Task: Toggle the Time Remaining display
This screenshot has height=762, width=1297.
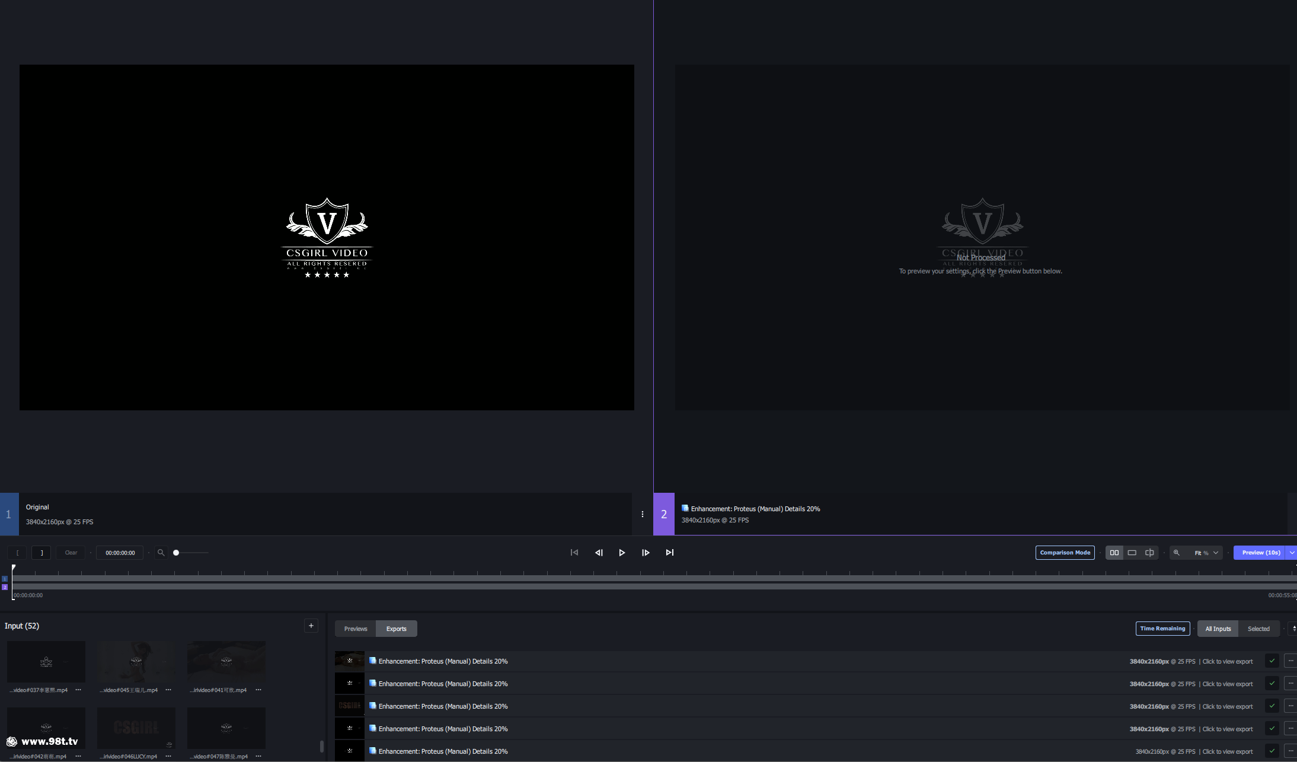Action: [x=1163, y=629]
